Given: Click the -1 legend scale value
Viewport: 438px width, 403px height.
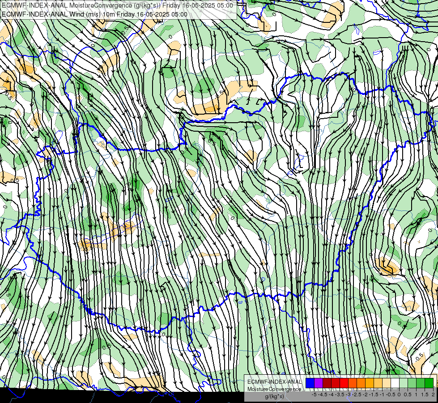Looking at the screenshot, I should point(382,394).
